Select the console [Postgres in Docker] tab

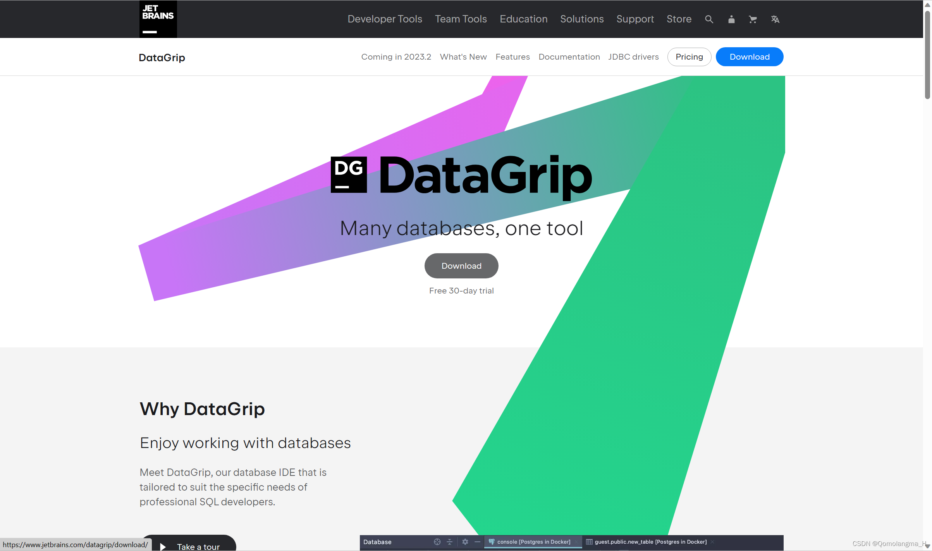click(x=533, y=542)
